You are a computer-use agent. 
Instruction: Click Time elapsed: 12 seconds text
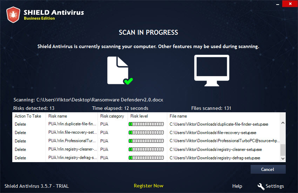[x=120, y=108]
